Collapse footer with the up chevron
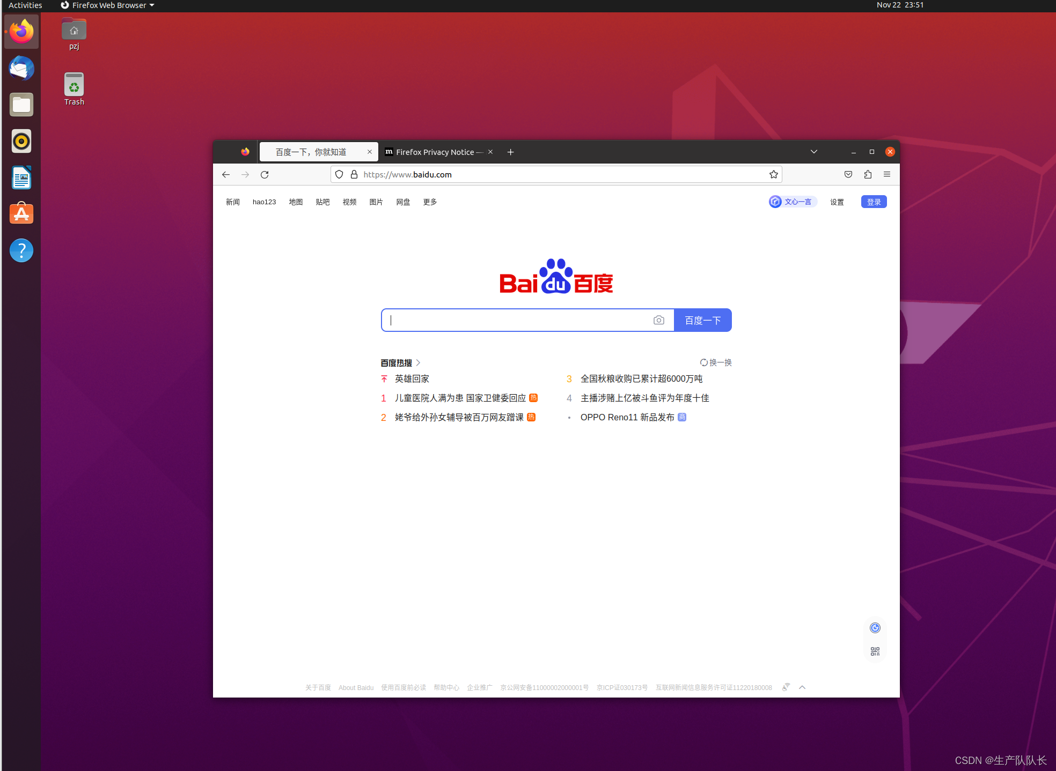This screenshot has width=1056, height=771. (x=802, y=687)
